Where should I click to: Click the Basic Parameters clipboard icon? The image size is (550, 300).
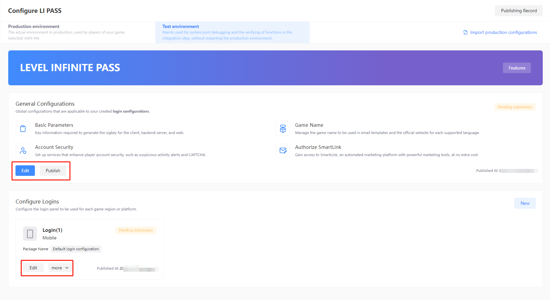pyautogui.click(x=23, y=128)
